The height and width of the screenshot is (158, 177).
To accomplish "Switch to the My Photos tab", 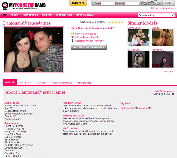I will (x=26, y=83).
